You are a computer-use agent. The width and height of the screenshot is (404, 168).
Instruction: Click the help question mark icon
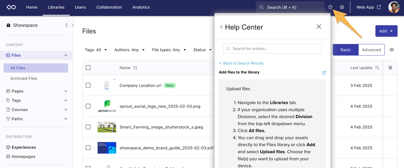(330, 7)
